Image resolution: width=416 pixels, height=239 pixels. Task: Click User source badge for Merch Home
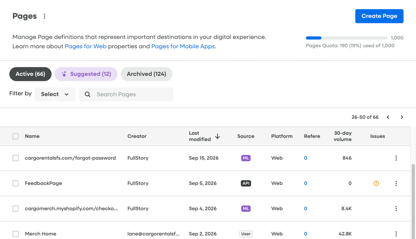[246, 234]
